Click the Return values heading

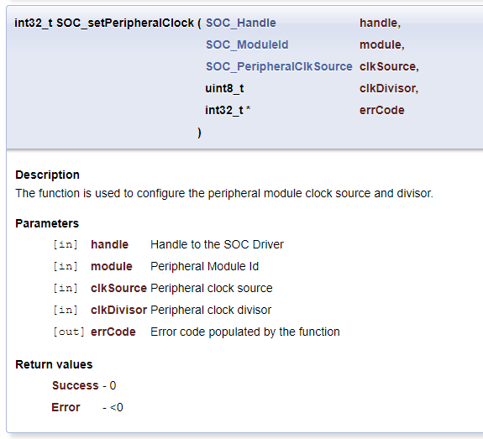(54, 364)
